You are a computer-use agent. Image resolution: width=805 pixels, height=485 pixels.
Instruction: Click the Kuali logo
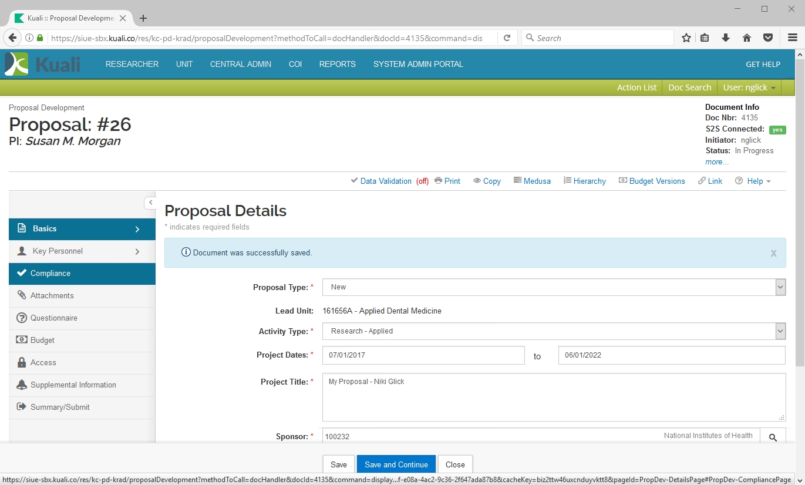coord(42,64)
